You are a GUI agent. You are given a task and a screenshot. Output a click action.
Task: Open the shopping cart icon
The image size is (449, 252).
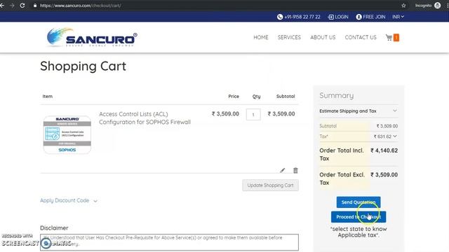pos(389,37)
